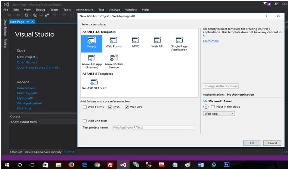Select the MVC template icon
This screenshot has width=288, height=170.
pyautogui.click(x=136, y=40)
